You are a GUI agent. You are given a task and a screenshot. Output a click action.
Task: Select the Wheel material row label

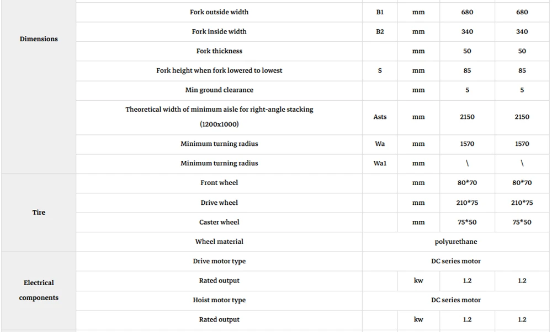[219, 242]
